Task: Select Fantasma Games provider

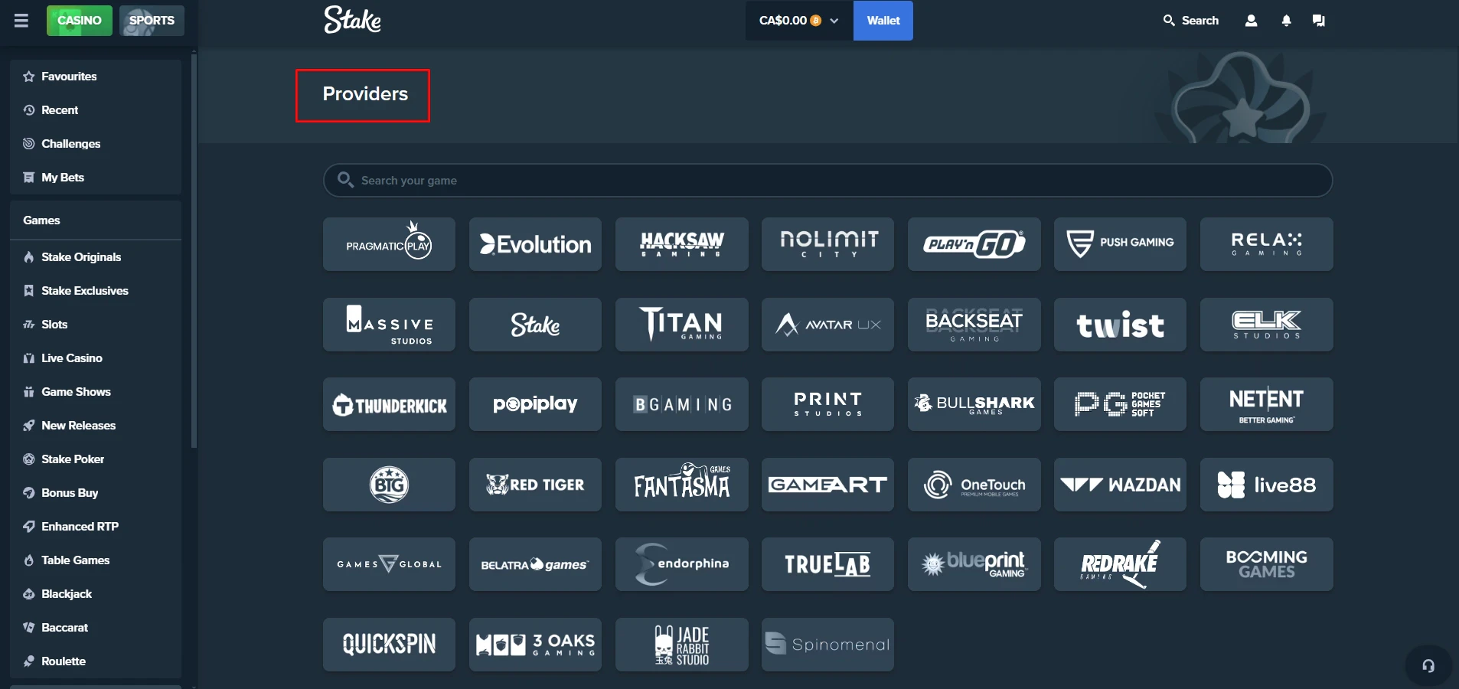Action: (x=681, y=485)
